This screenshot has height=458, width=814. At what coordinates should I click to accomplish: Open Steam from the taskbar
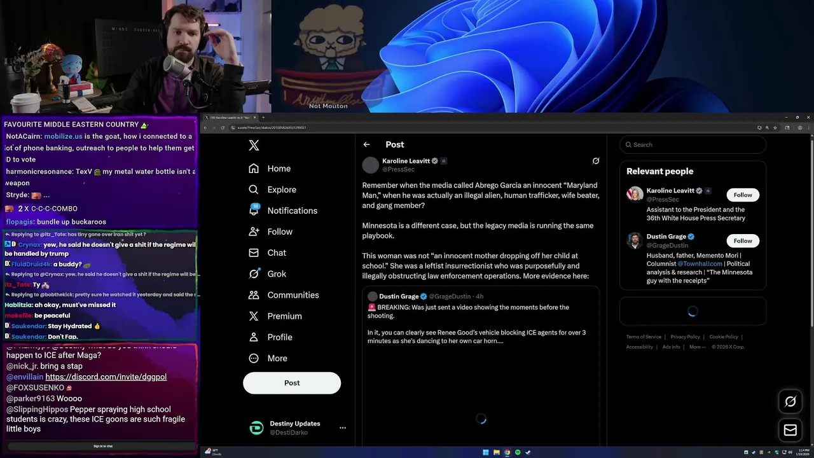tap(528, 452)
